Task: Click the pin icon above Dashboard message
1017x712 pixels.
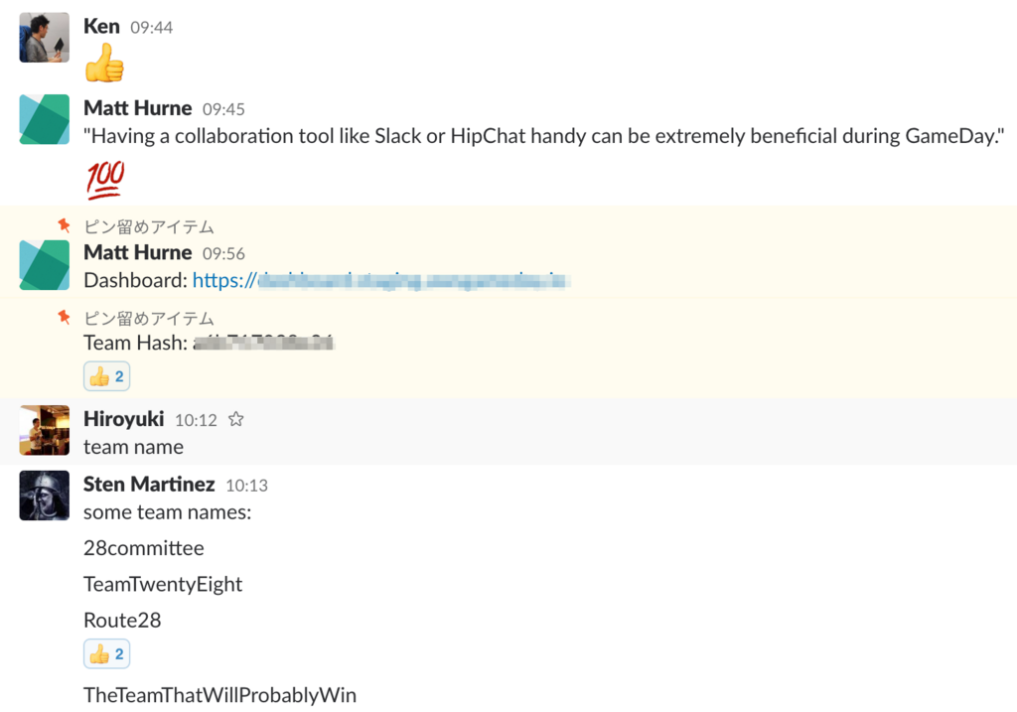Action: pos(64,225)
